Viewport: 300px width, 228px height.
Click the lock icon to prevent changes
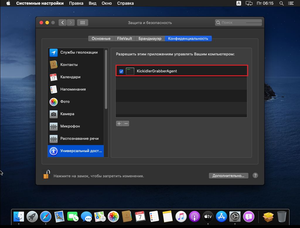[x=46, y=175]
